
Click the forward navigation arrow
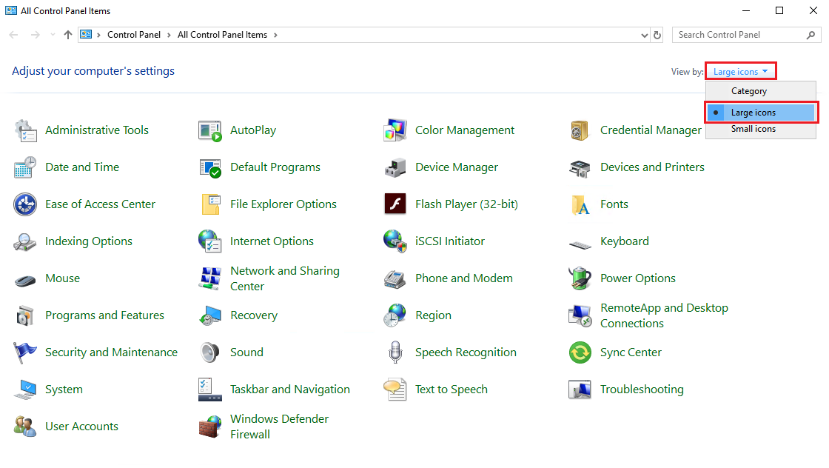(x=35, y=35)
